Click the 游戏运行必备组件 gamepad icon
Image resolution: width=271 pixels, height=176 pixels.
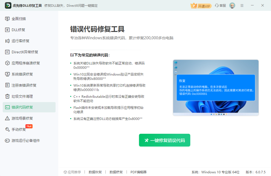tap(7, 141)
